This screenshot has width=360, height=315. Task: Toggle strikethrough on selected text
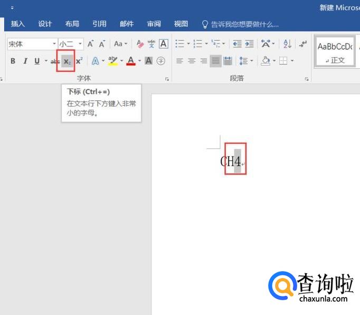click(x=54, y=61)
